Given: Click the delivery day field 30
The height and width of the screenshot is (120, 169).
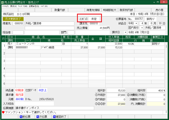Looking at the screenshot, I should tap(160, 23).
